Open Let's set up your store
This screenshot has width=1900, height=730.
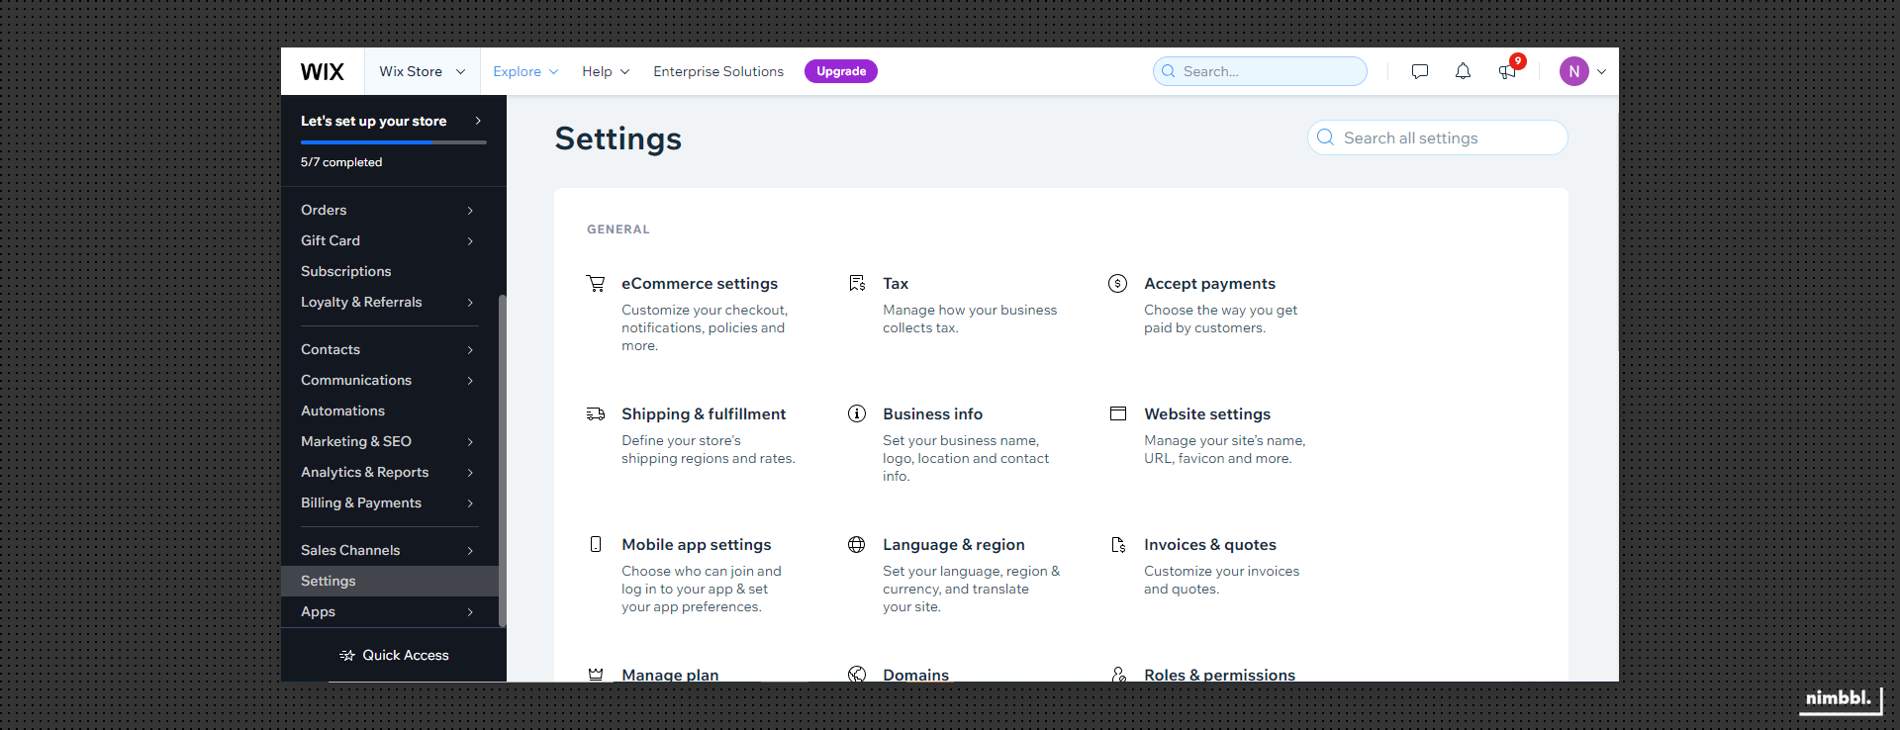tap(392, 121)
